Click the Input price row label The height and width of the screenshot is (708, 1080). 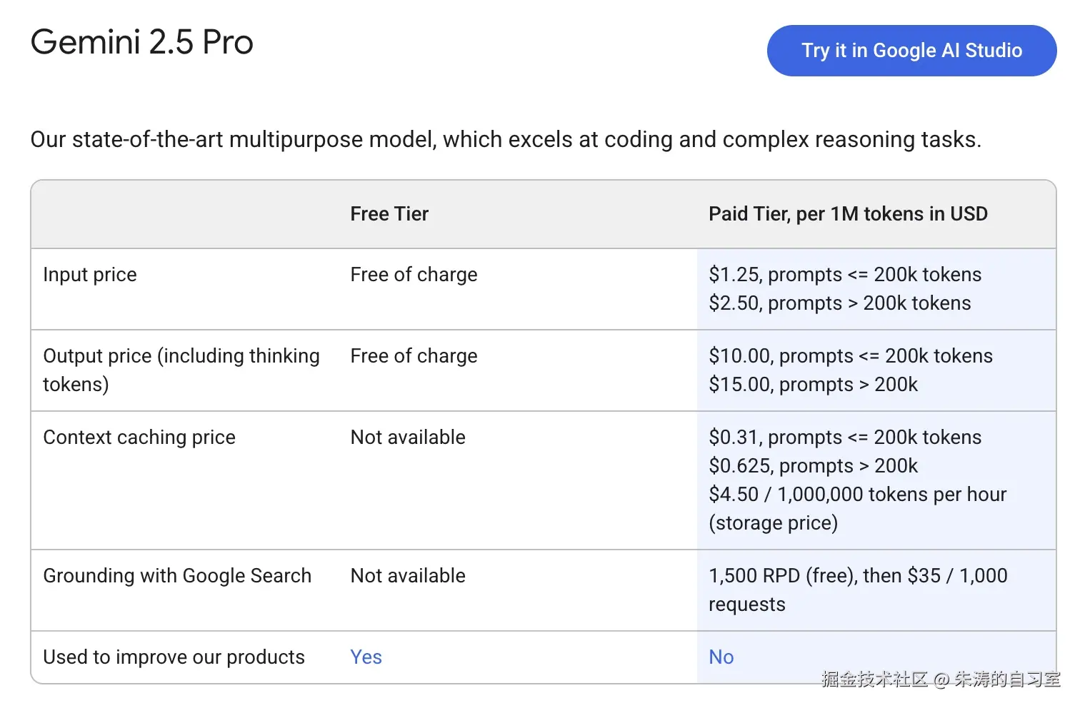90,275
